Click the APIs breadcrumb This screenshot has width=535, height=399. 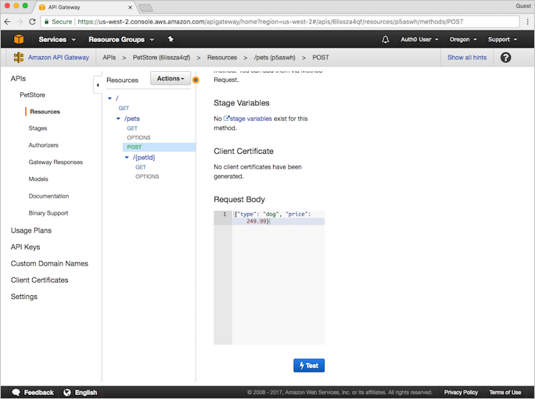coord(110,57)
